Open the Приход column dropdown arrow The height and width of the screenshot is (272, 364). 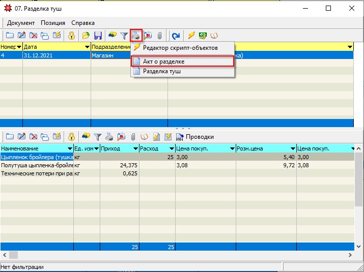click(135, 148)
